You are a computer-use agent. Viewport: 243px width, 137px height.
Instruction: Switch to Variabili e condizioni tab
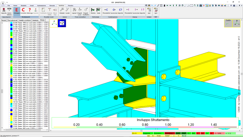click(x=25, y=20)
